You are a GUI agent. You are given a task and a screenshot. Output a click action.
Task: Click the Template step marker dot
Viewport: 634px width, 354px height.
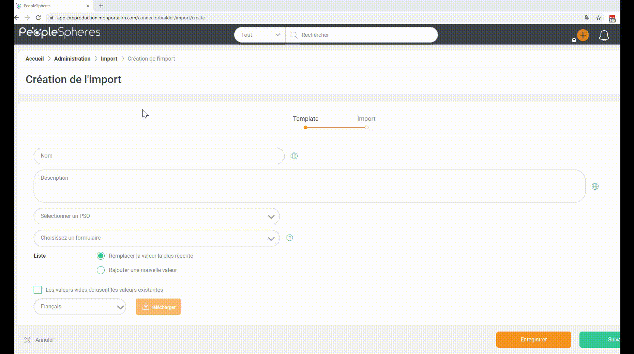(306, 128)
